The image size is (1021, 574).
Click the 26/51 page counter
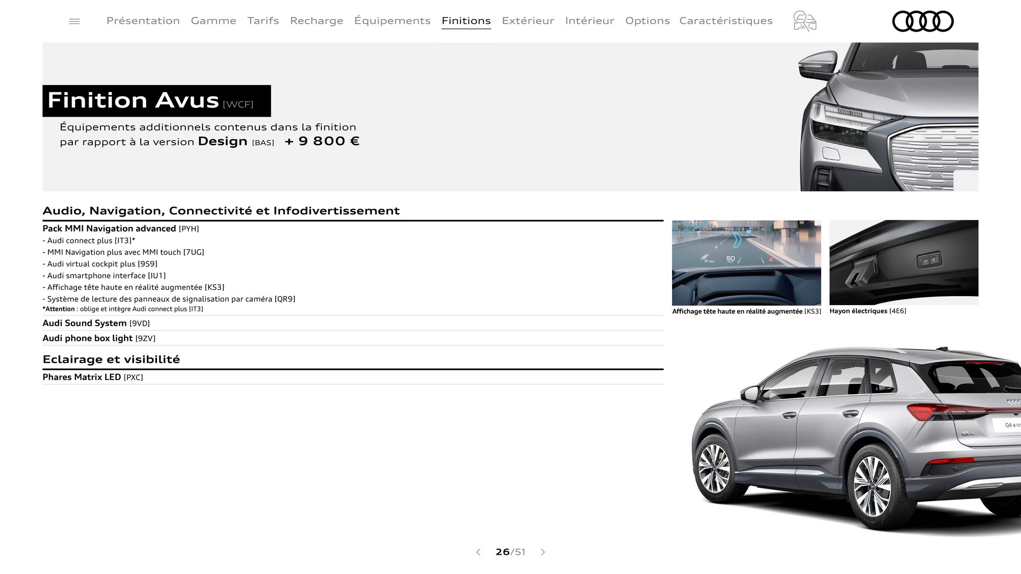pos(510,552)
